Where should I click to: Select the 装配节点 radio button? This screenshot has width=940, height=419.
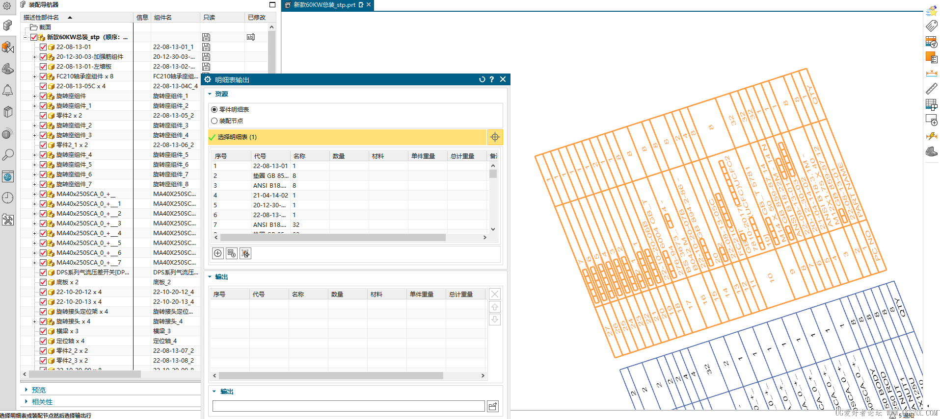point(214,121)
